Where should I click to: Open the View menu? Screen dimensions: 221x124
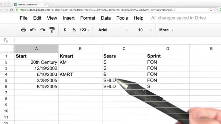pos(52,18)
